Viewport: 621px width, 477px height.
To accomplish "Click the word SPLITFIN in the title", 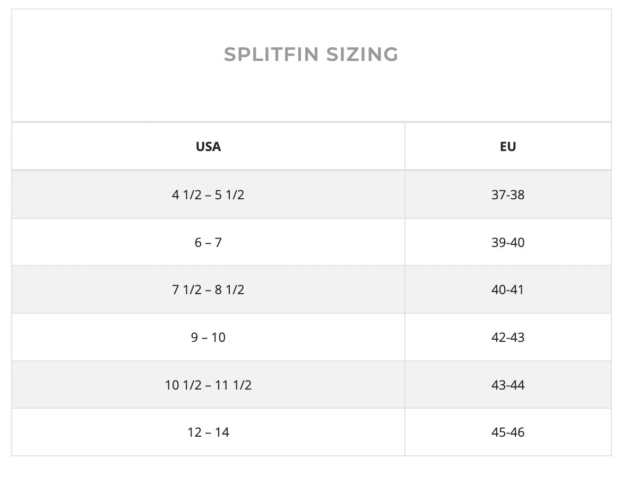I will (x=271, y=54).
